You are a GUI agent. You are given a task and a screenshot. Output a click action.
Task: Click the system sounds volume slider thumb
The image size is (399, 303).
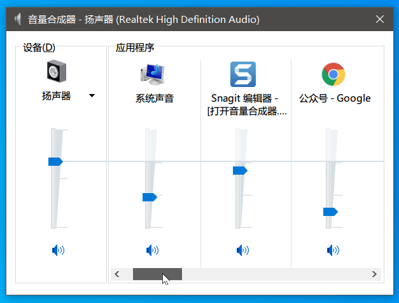(150, 197)
